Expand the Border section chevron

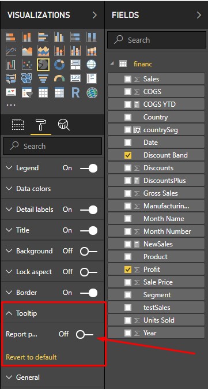click(9, 293)
